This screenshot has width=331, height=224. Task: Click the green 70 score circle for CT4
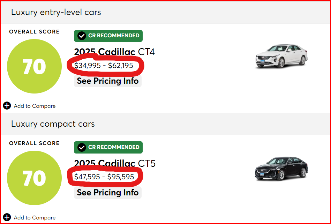point(34,66)
